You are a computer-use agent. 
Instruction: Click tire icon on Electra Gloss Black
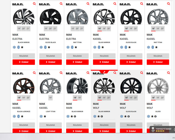(x=45, y=47)
